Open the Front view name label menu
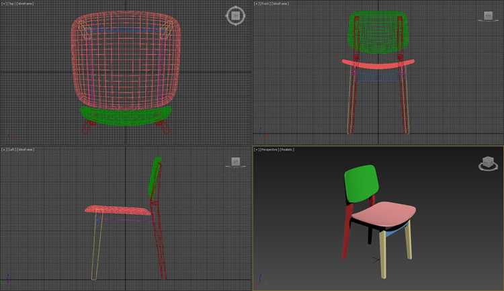504x291 pixels. click(265, 3)
